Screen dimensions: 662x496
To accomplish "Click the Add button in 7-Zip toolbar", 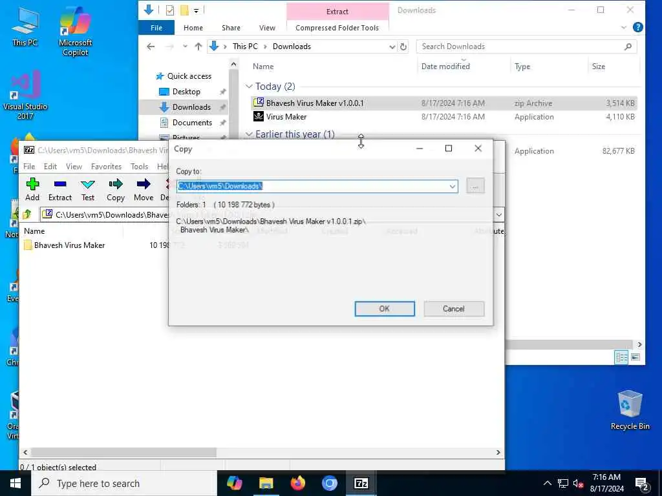I will [x=32, y=189].
